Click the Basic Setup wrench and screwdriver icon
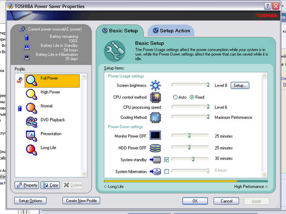Image resolution: width=286 pixels, height=214 pixels. pyautogui.click(x=115, y=51)
